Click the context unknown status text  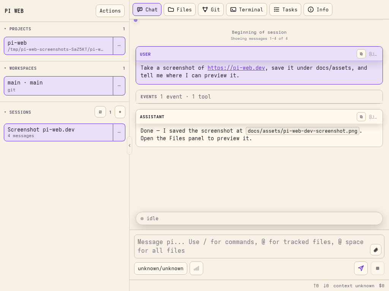click(354, 286)
